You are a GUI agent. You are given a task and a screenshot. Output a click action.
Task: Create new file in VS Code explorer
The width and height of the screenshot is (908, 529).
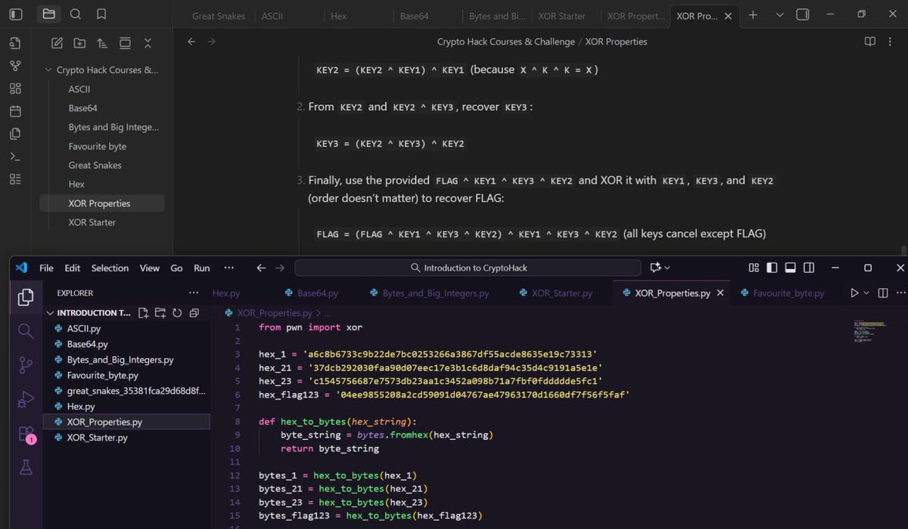[143, 313]
